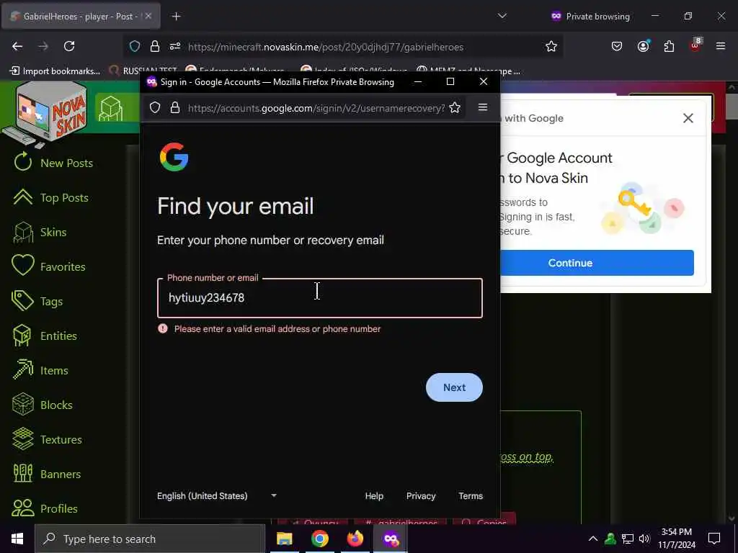Click the Blocks cube icon

(x=22, y=405)
